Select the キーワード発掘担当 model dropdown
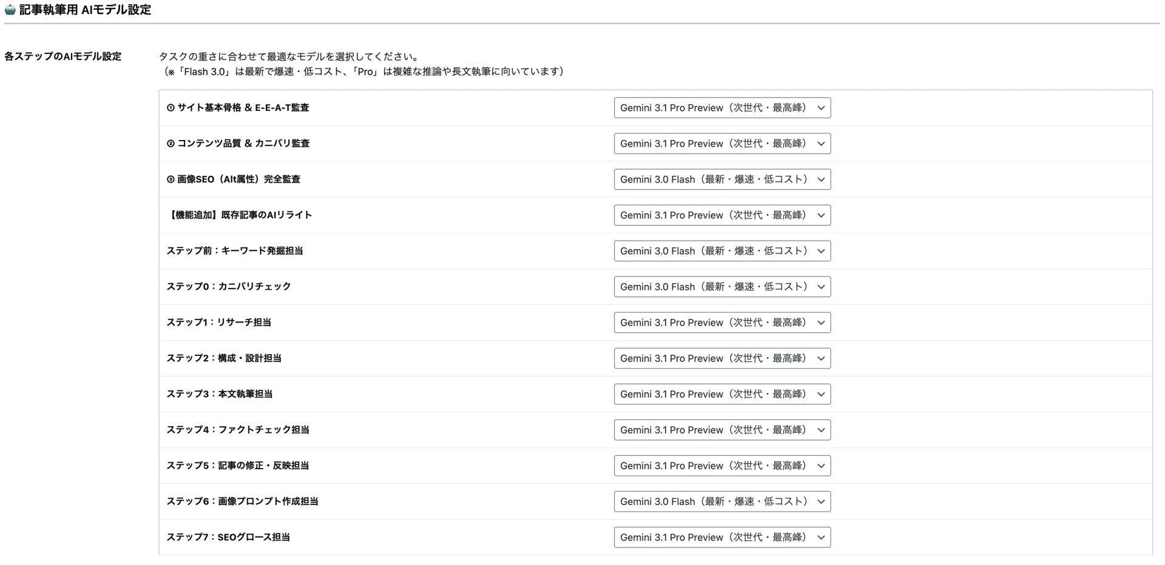Viewport: 1165px width, 565px height. coord(721,251)
